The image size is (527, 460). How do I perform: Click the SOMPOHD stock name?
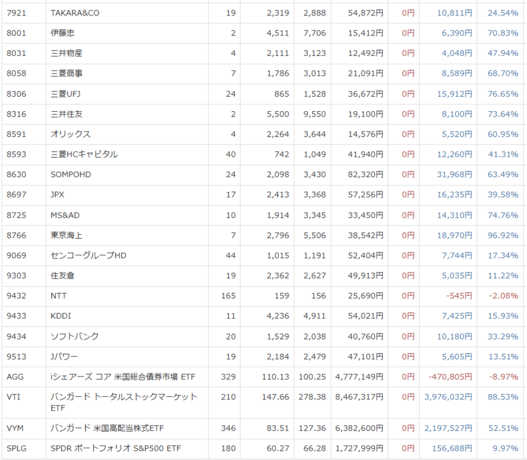click(71, 174)
